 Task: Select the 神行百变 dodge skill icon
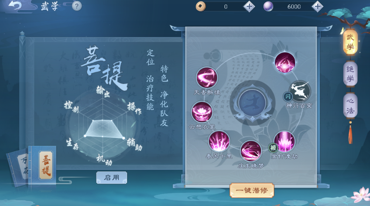[x=300, y=92]
